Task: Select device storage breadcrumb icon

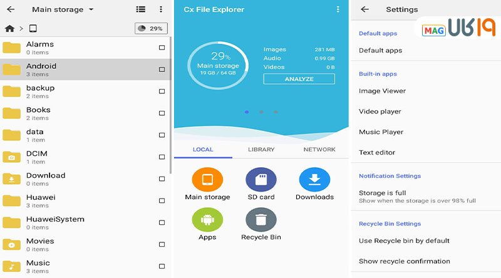Action: 33,28
